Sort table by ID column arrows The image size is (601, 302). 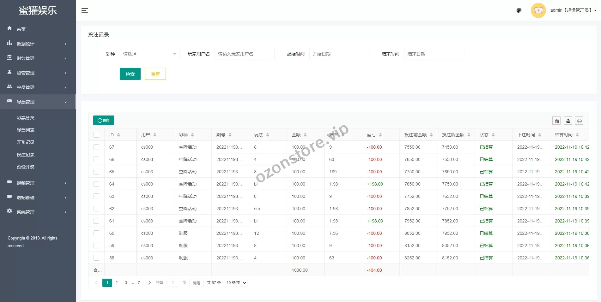pyautogui.click(x=118, y=135)
